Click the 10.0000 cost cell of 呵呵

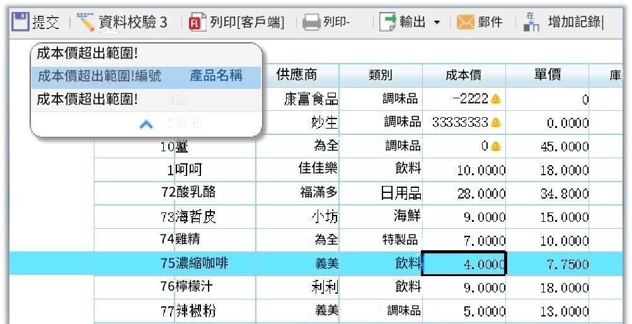click(464, 170)
